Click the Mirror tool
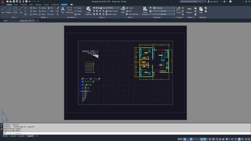This screenshot has height=141, width=251. click(42, 11)
